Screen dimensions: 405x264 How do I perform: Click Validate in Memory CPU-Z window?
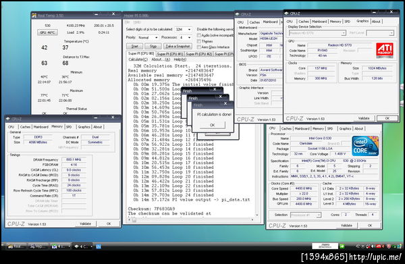pos(85,223)
